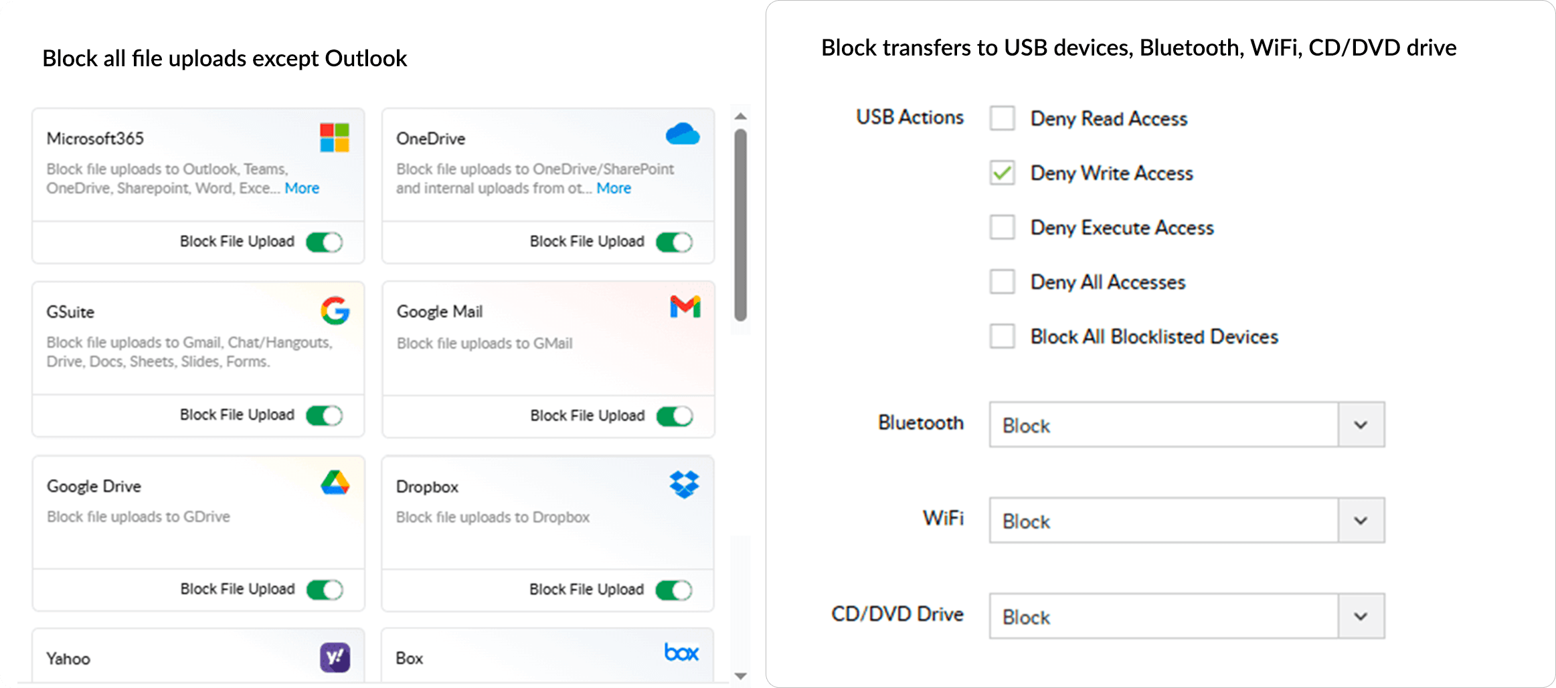The image size is (1556, 688).
Task: Click the Google Drive triangle icon
Action: 335,483
